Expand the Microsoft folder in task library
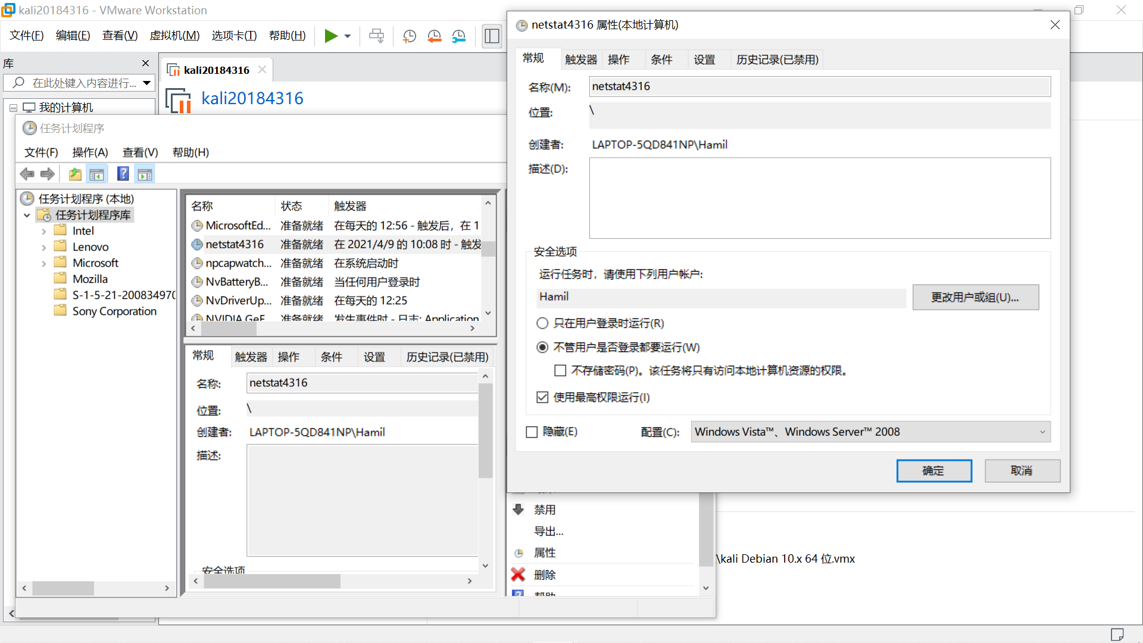 (x=43, y=263)
